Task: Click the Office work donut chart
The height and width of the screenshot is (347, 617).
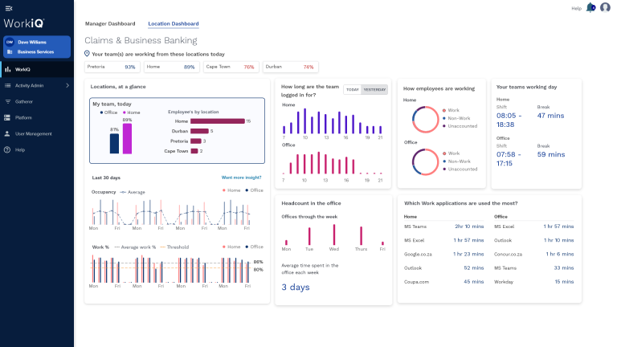Action: (x=425, y=161)
